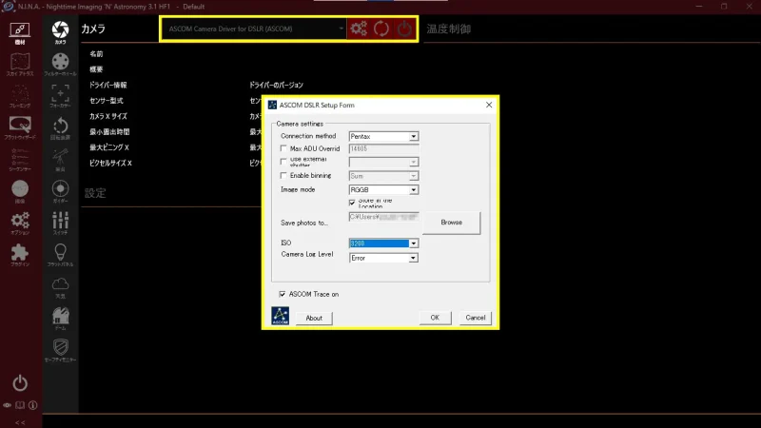The image size is (761, 428).
Task: Click the eye icon at sidebar bottom
Action: point(8,405)
